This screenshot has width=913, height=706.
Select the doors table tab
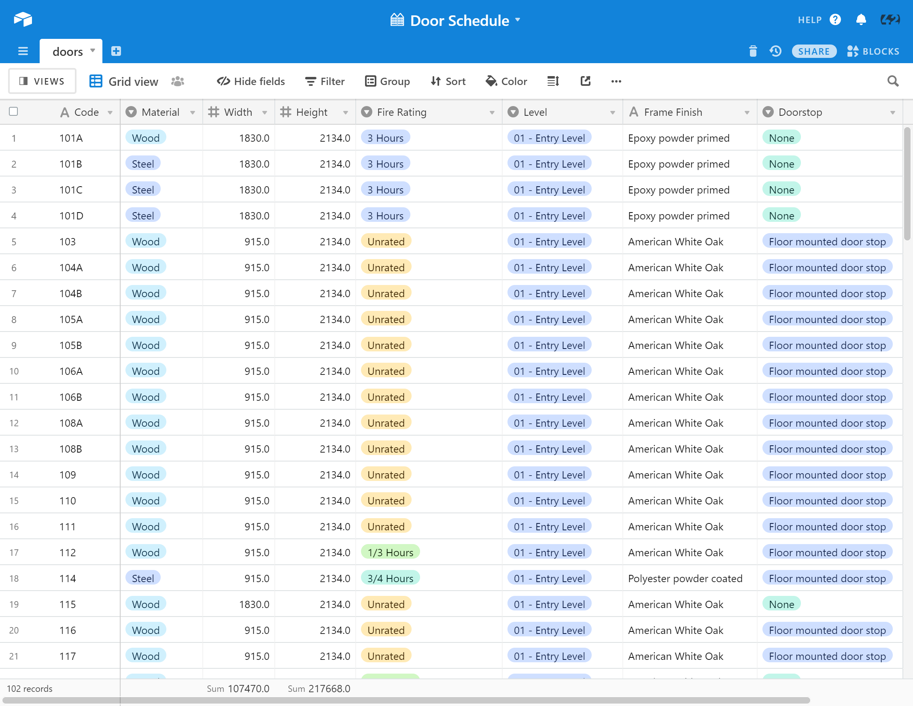(x=68, y=51)
